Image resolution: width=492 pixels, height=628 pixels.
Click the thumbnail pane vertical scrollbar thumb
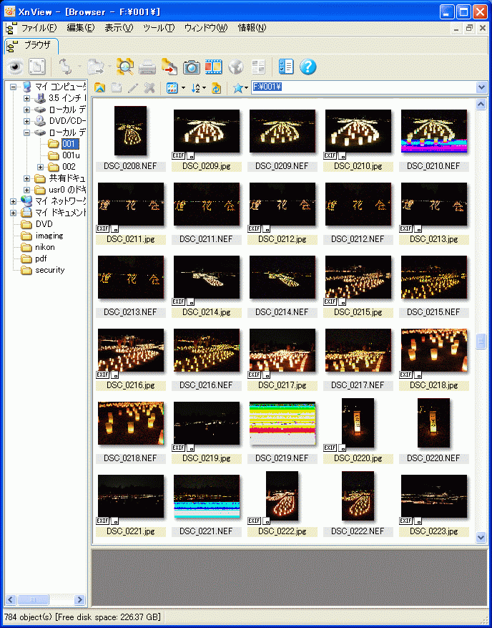(481, 342)
